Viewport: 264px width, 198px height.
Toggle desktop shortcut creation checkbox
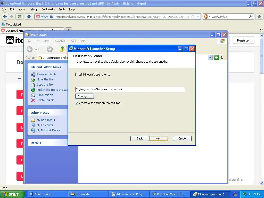tap(77, 103)
